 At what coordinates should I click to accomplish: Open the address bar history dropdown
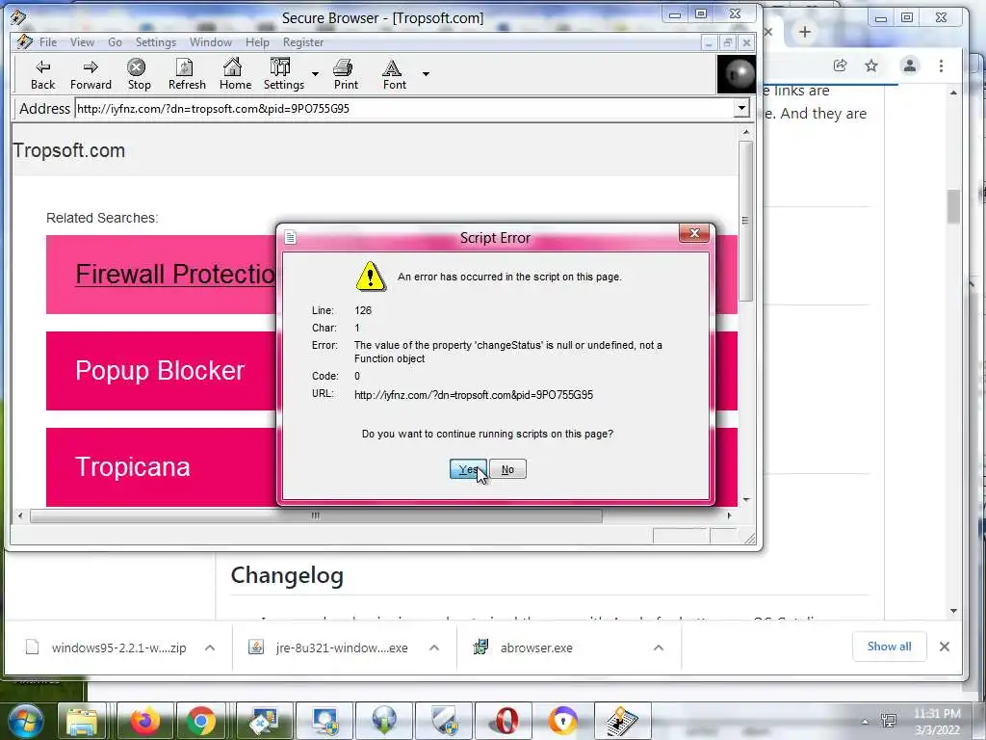742,108
